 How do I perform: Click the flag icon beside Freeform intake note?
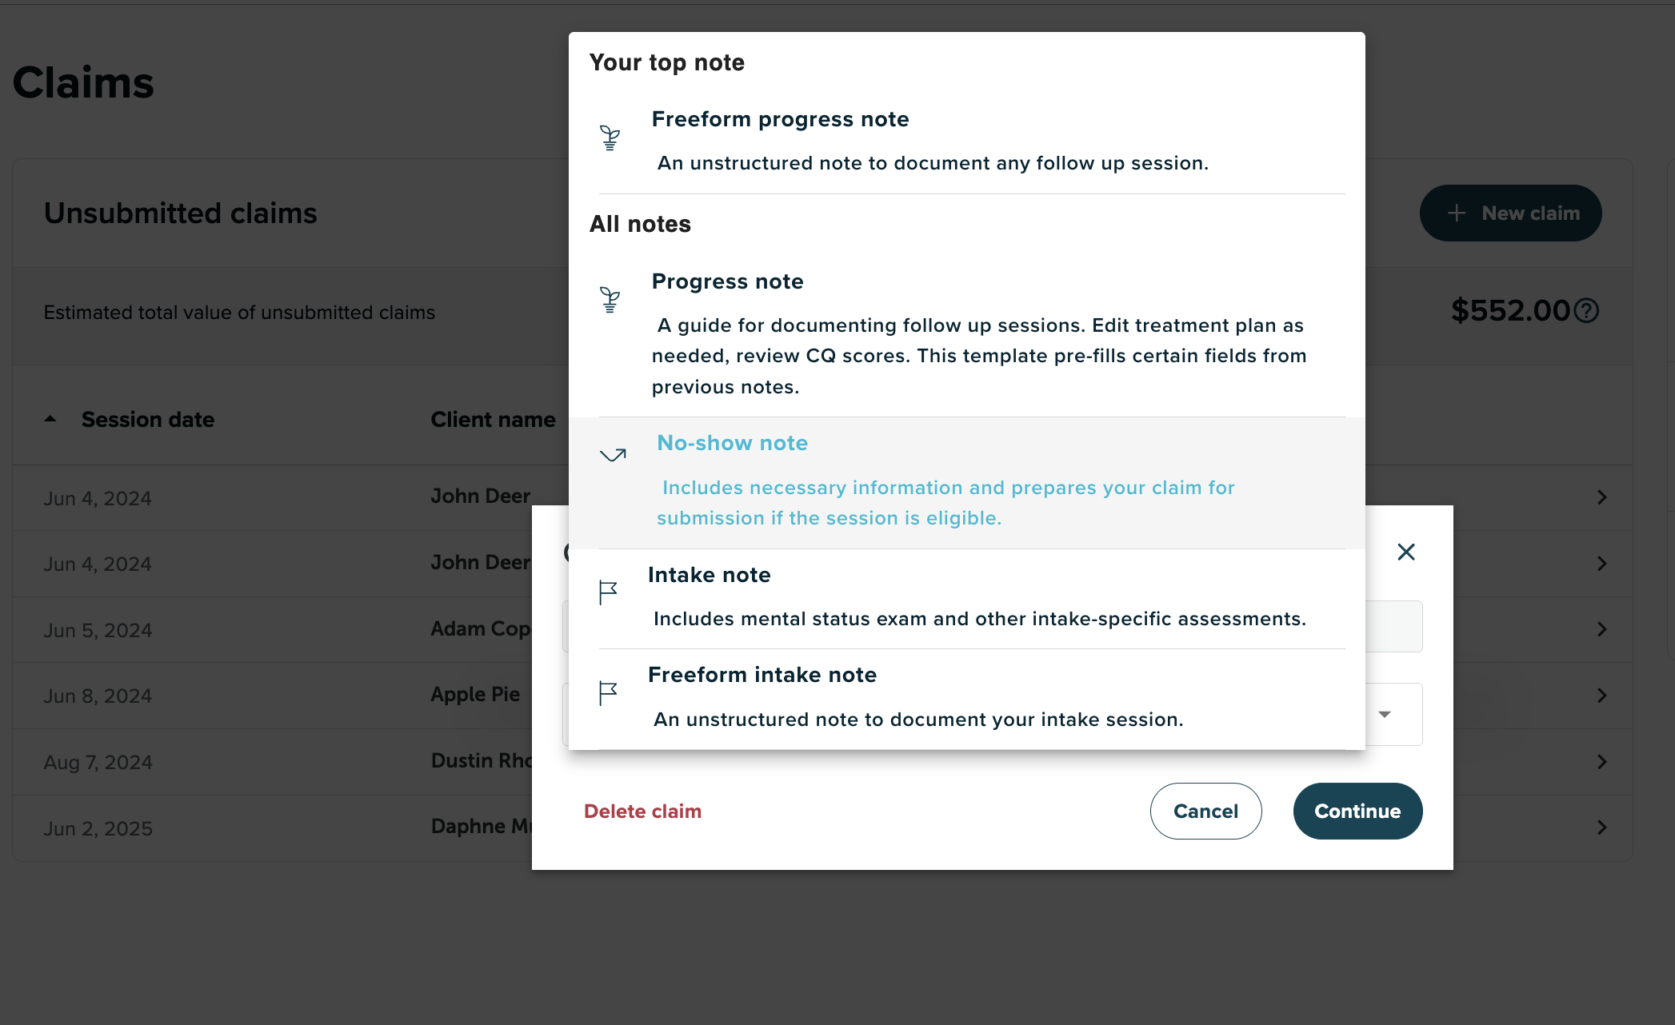click(x=608, y=692)
